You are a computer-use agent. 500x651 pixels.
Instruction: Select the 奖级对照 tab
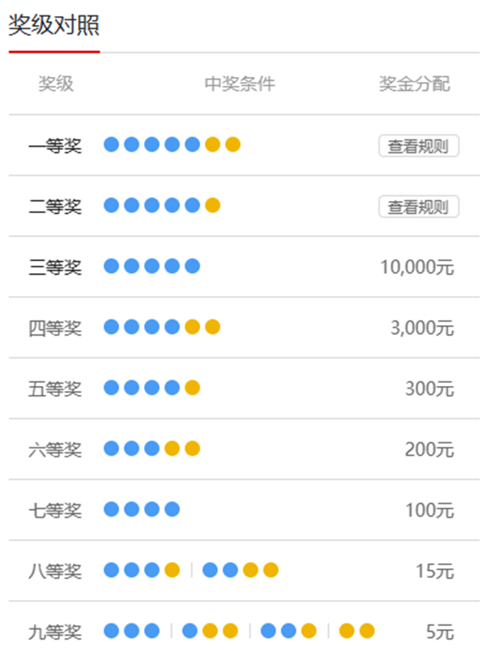coord(53,26)
